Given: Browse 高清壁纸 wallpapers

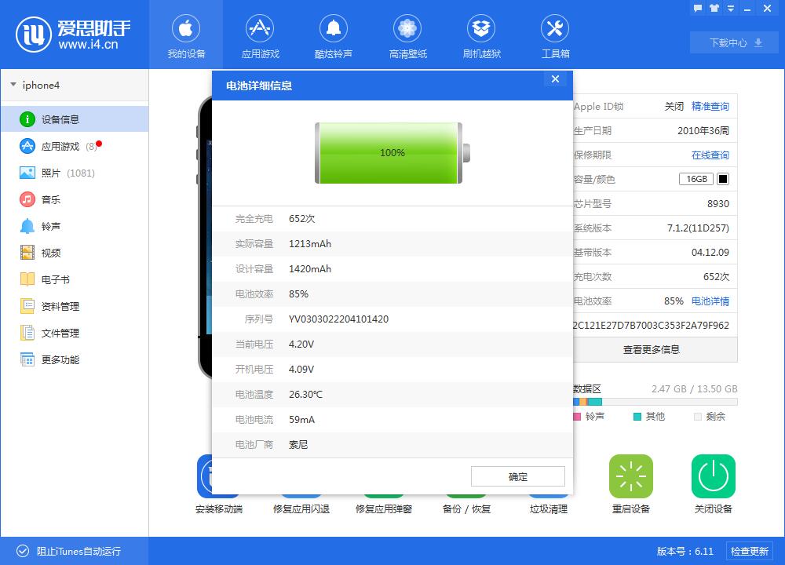Looking at the screenshot, I should coord(407,35).
